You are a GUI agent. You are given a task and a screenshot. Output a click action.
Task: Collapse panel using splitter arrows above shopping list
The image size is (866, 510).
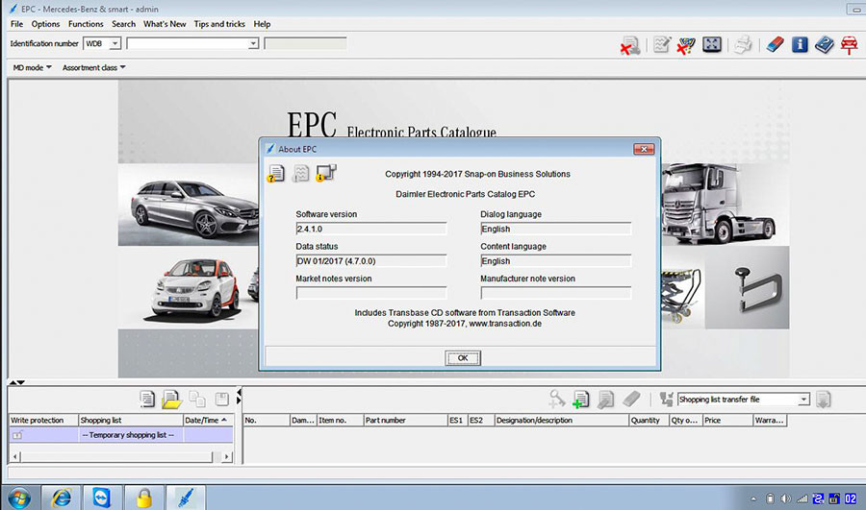tap(16, 382)
